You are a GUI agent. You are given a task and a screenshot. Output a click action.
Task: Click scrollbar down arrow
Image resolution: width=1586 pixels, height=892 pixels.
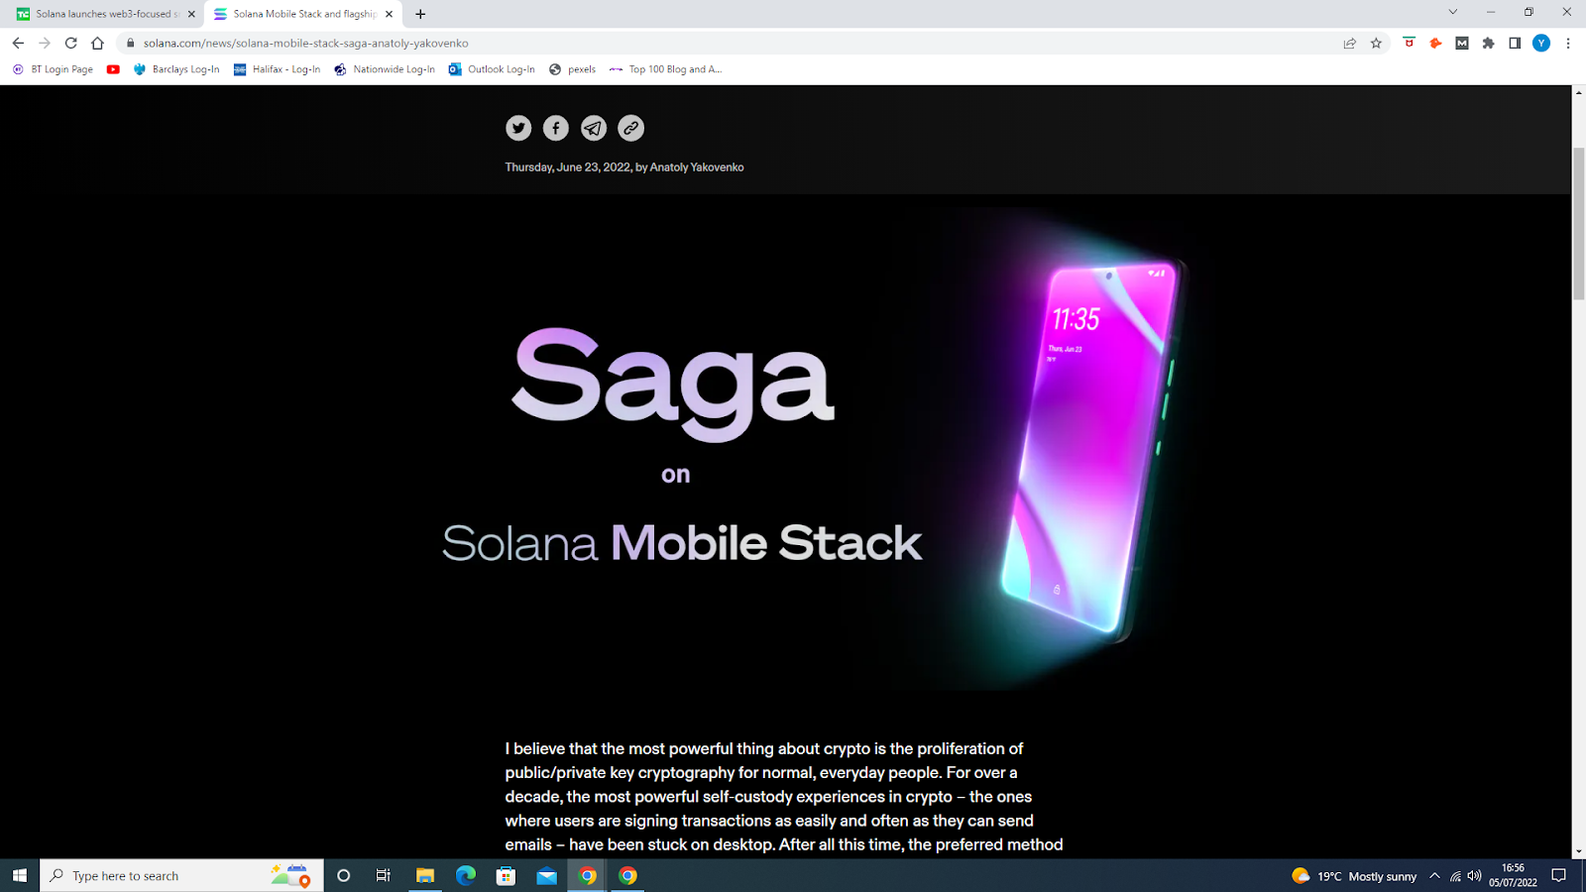tap(1578, 851)
